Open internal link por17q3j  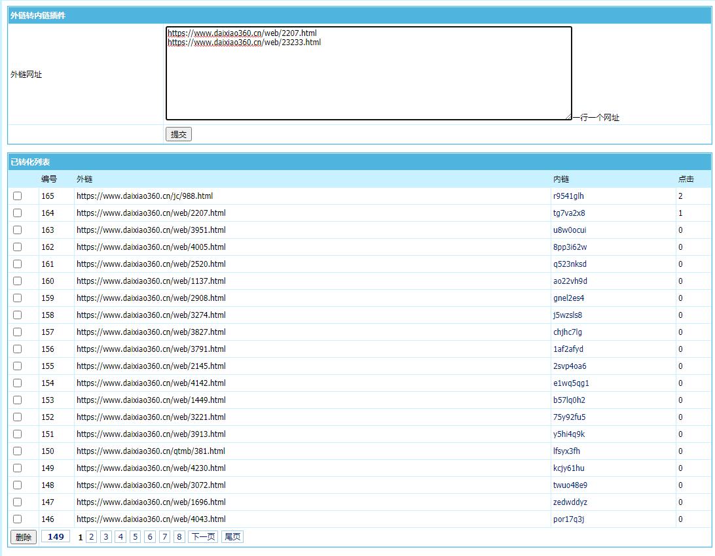568,519
